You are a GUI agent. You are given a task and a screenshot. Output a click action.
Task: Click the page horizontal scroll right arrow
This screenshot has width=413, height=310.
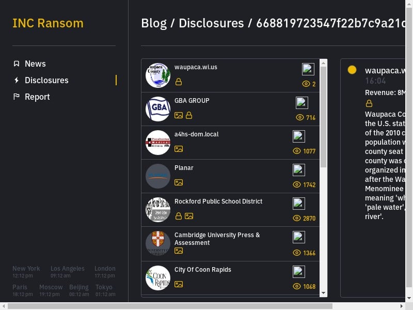(402, 306)
